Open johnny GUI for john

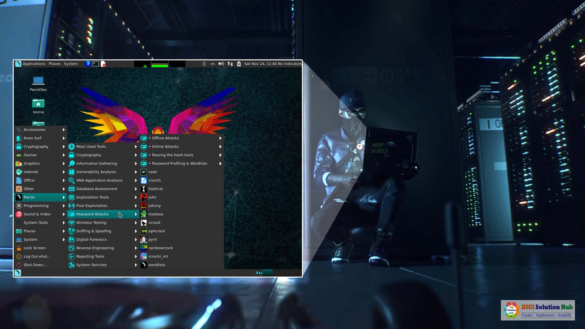(x=154, y=205)
